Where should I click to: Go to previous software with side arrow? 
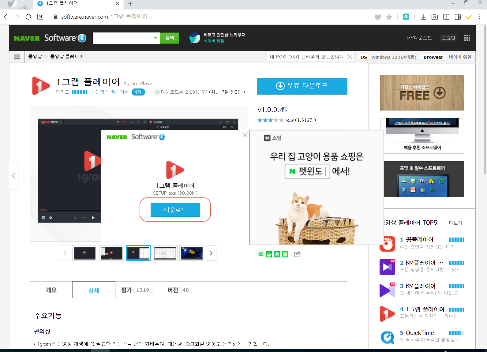(14, 176)
